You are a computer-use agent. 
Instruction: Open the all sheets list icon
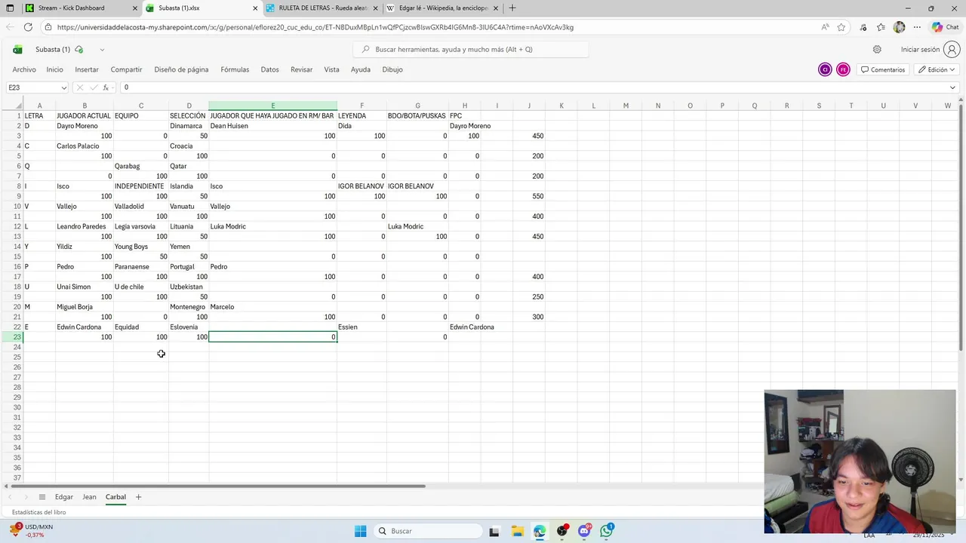click(42, 497)
